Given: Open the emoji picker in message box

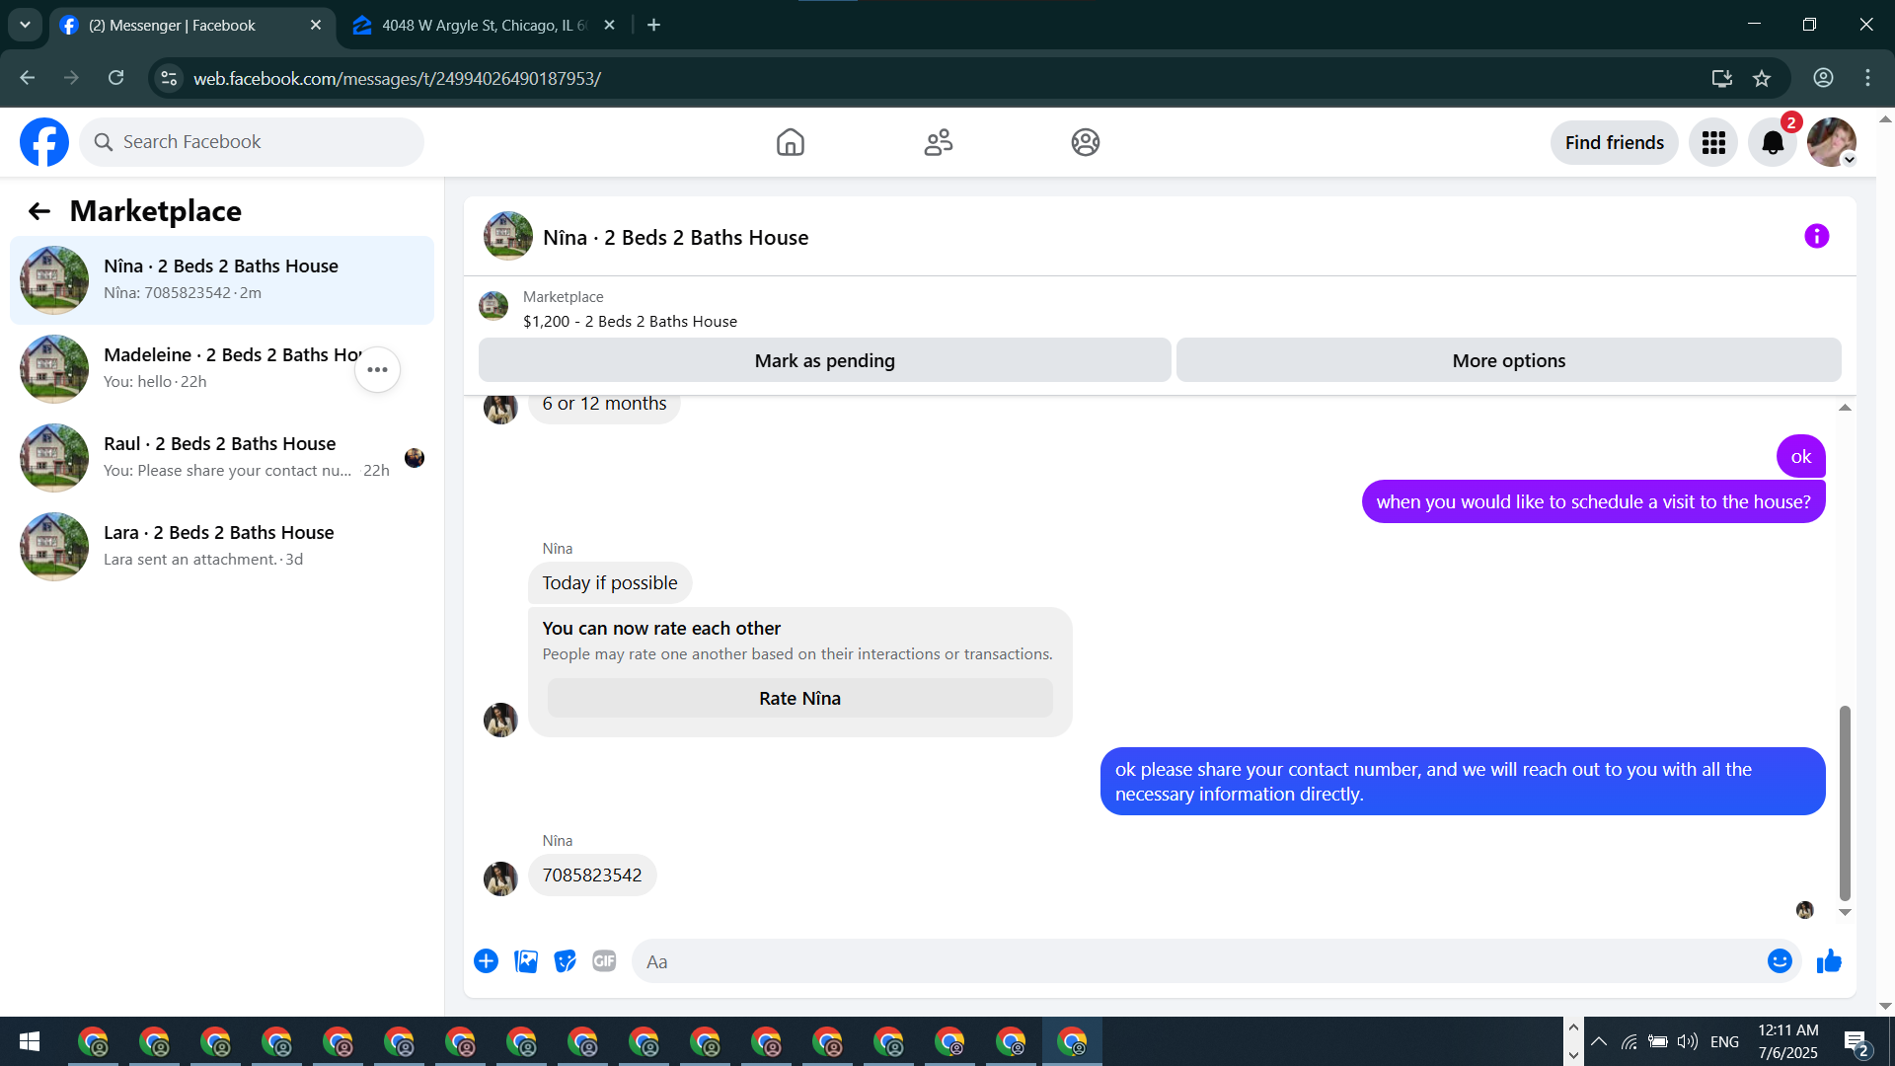Looking at the screenshot, I should pos(1779,961).
